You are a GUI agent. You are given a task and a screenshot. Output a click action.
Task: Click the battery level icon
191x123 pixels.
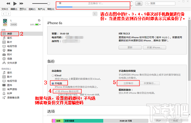(x=37, y=25)
